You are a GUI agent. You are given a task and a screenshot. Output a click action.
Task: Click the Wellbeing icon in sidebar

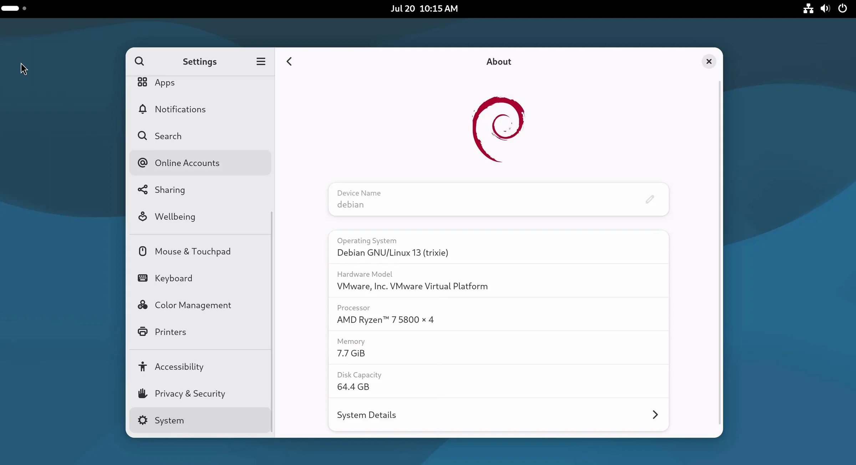click(142, 216)
